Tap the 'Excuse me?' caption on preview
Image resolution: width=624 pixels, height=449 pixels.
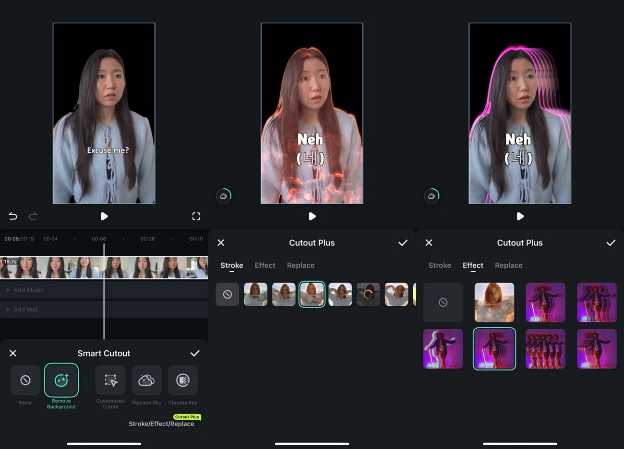(x=108, y=150)
